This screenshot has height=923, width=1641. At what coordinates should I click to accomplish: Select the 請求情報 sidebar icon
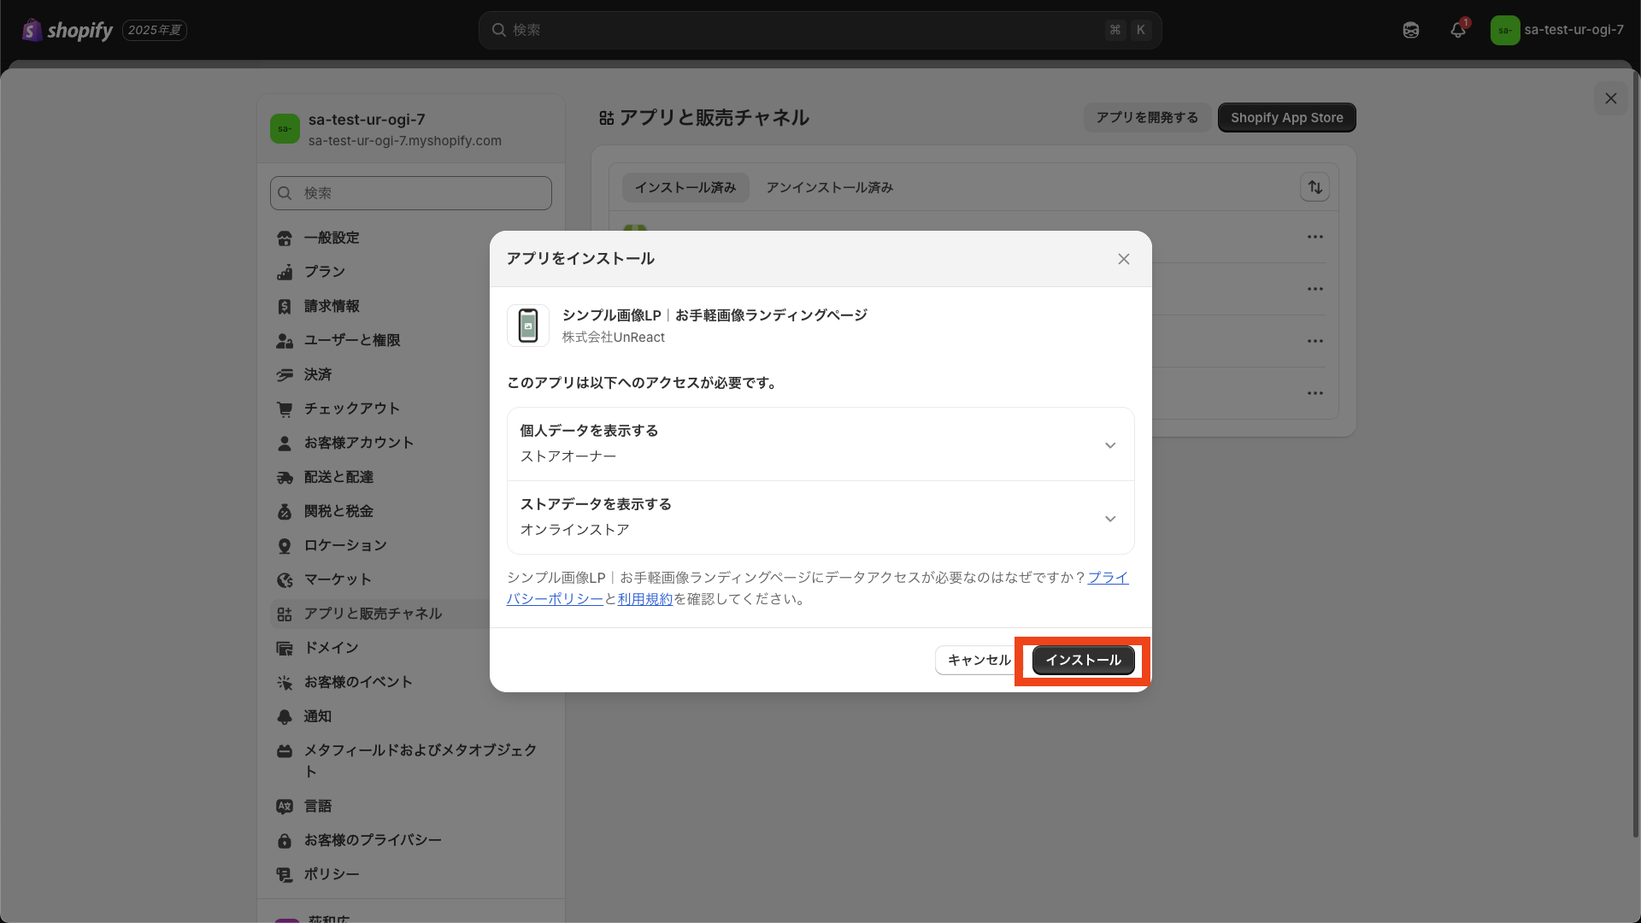point(285,306)
